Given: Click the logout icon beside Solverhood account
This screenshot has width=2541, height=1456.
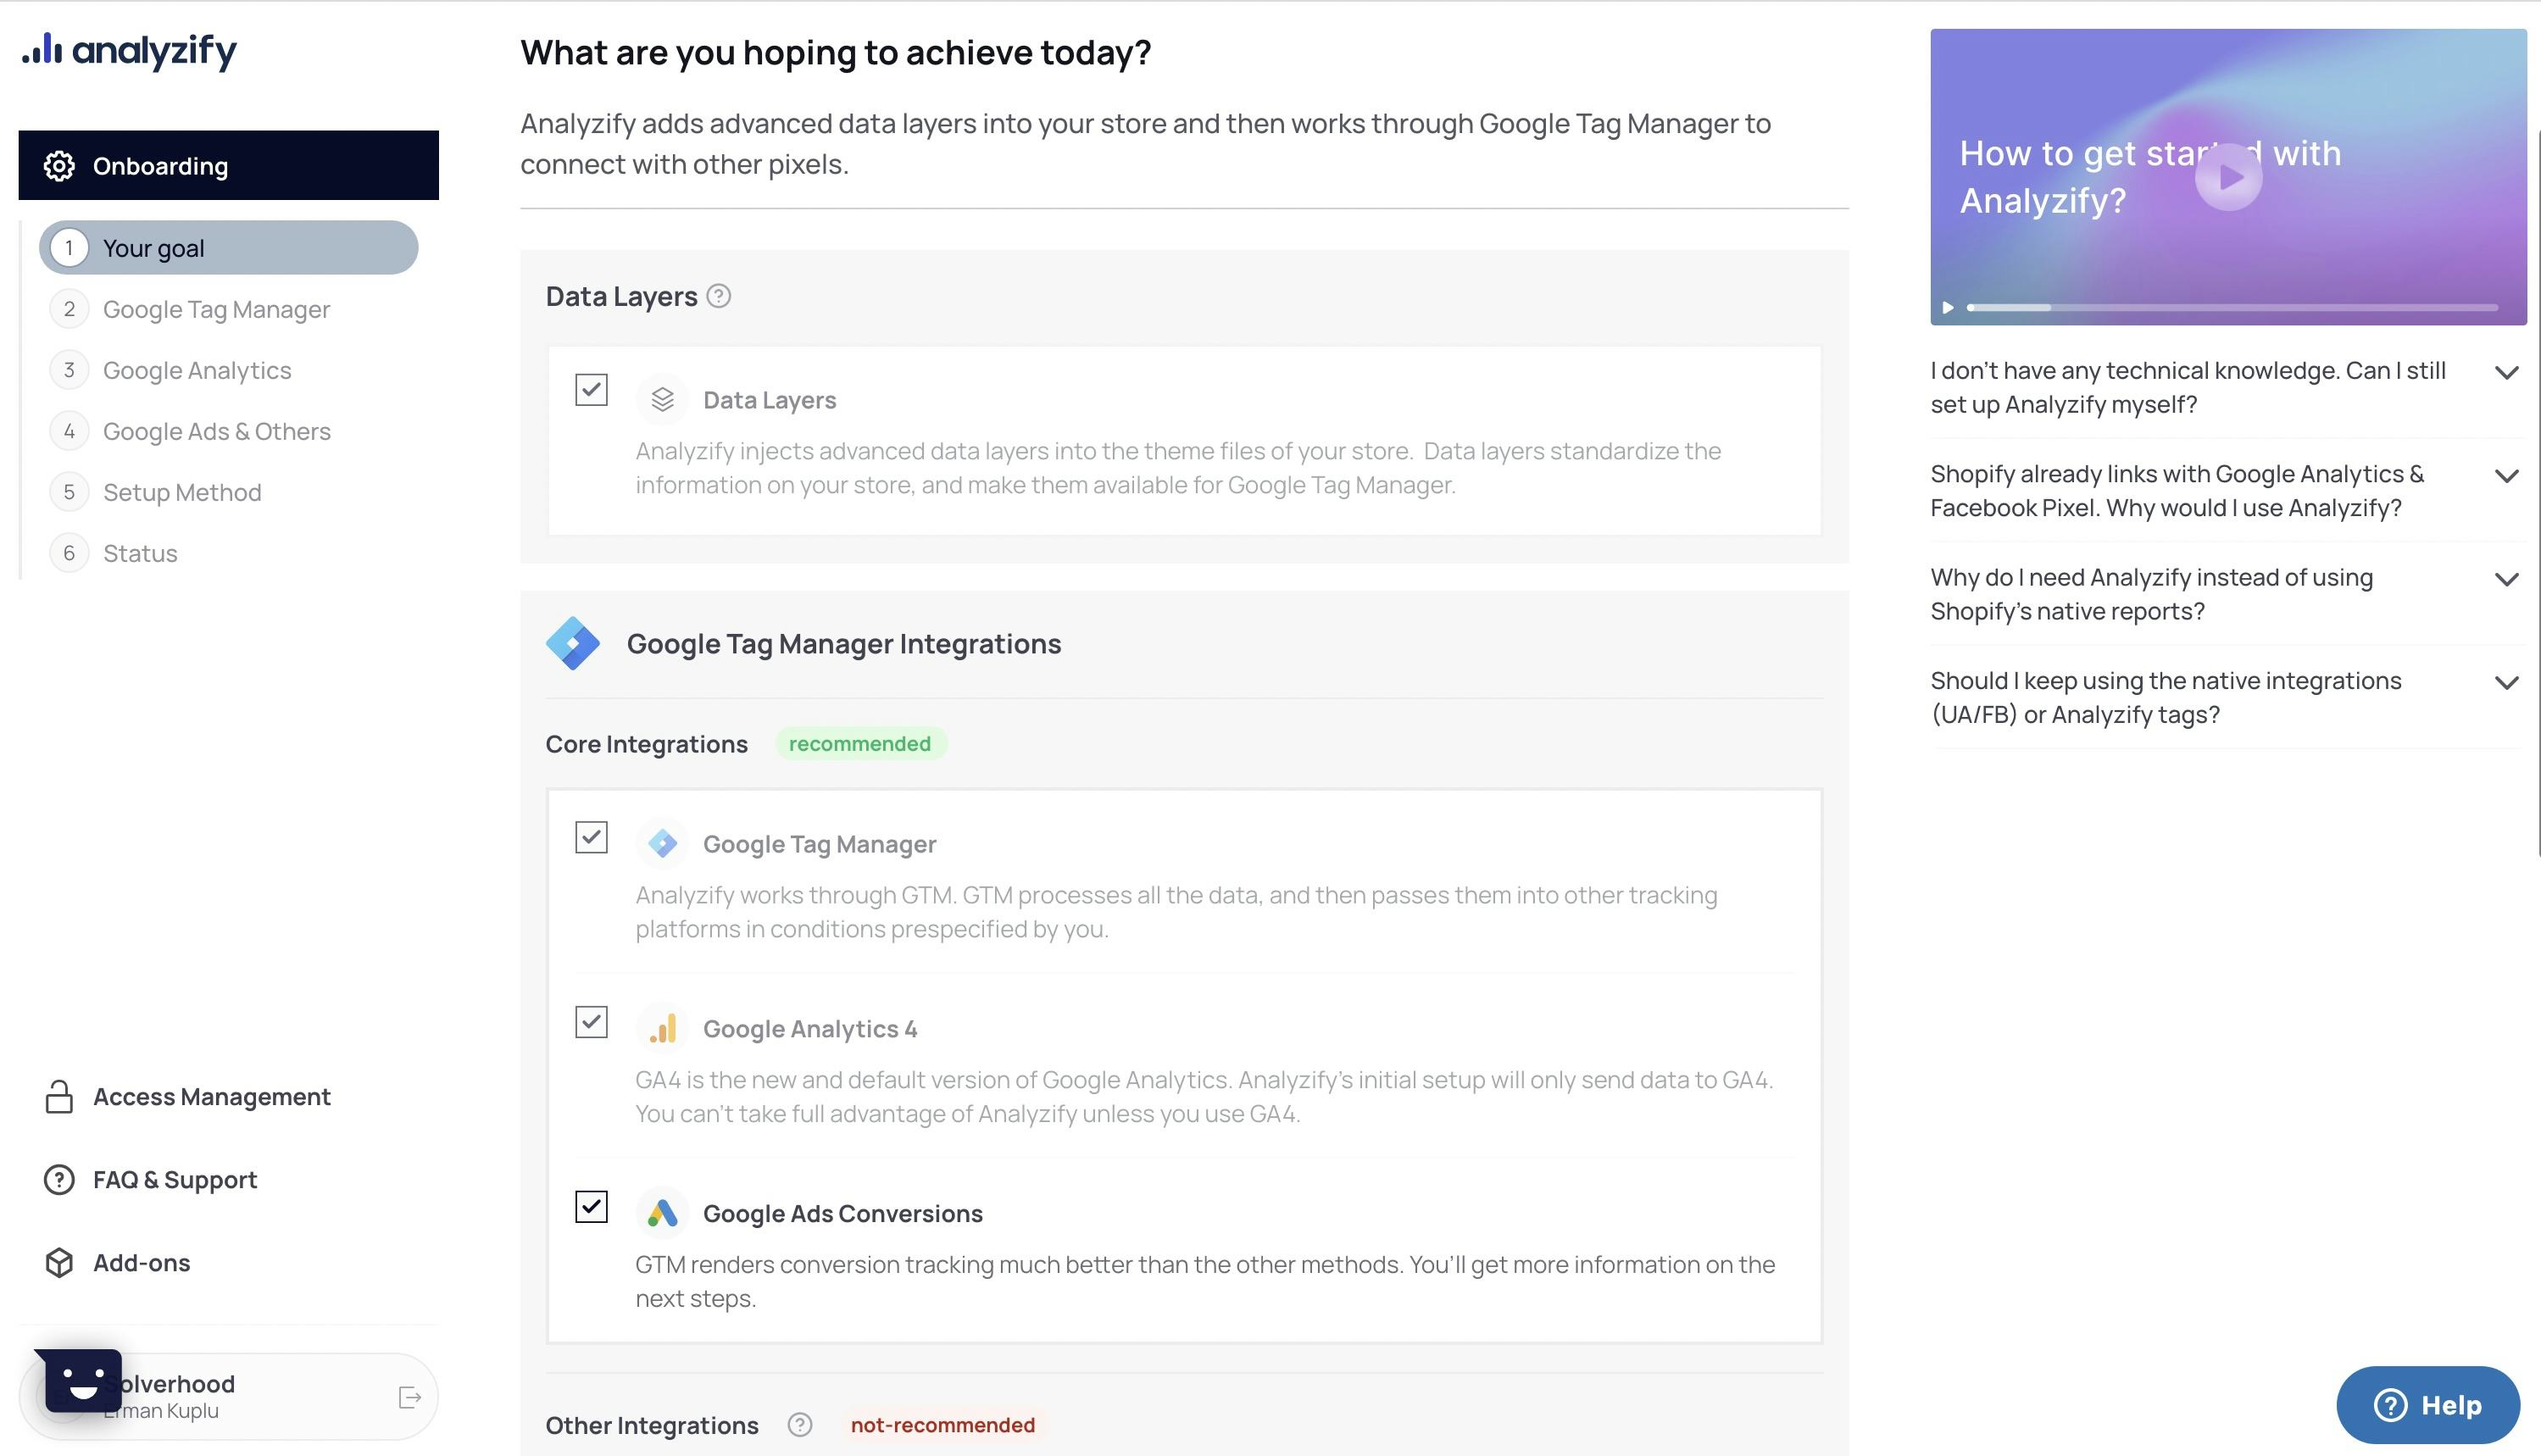Looking at the screenshot, I should click(409, 1397).
